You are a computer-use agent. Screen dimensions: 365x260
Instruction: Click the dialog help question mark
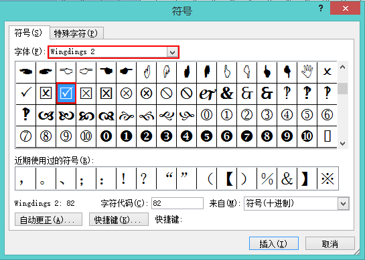pyautogui.click(x=321, y=9)
